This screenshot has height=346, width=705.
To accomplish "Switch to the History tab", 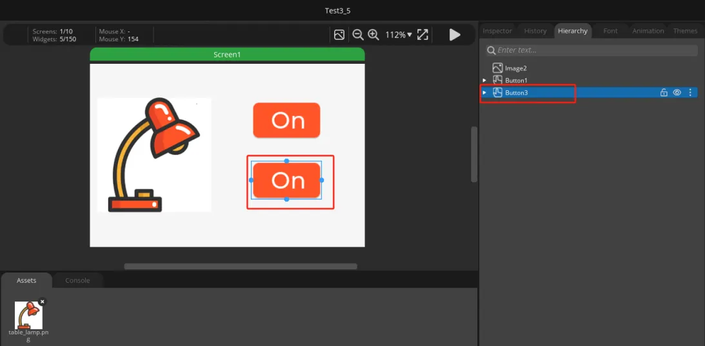I will pyautogui.click(x=535, y=31).
